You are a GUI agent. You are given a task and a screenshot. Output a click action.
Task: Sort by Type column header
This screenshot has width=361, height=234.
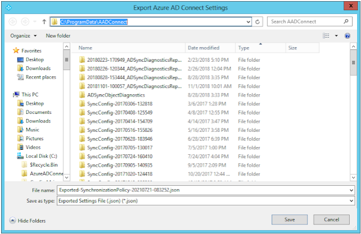[261, 48]
